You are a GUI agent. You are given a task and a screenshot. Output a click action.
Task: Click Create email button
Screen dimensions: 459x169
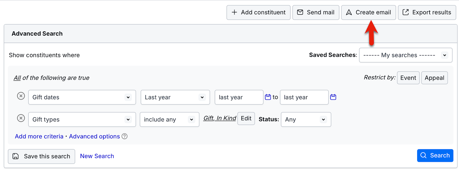[369, 12]
